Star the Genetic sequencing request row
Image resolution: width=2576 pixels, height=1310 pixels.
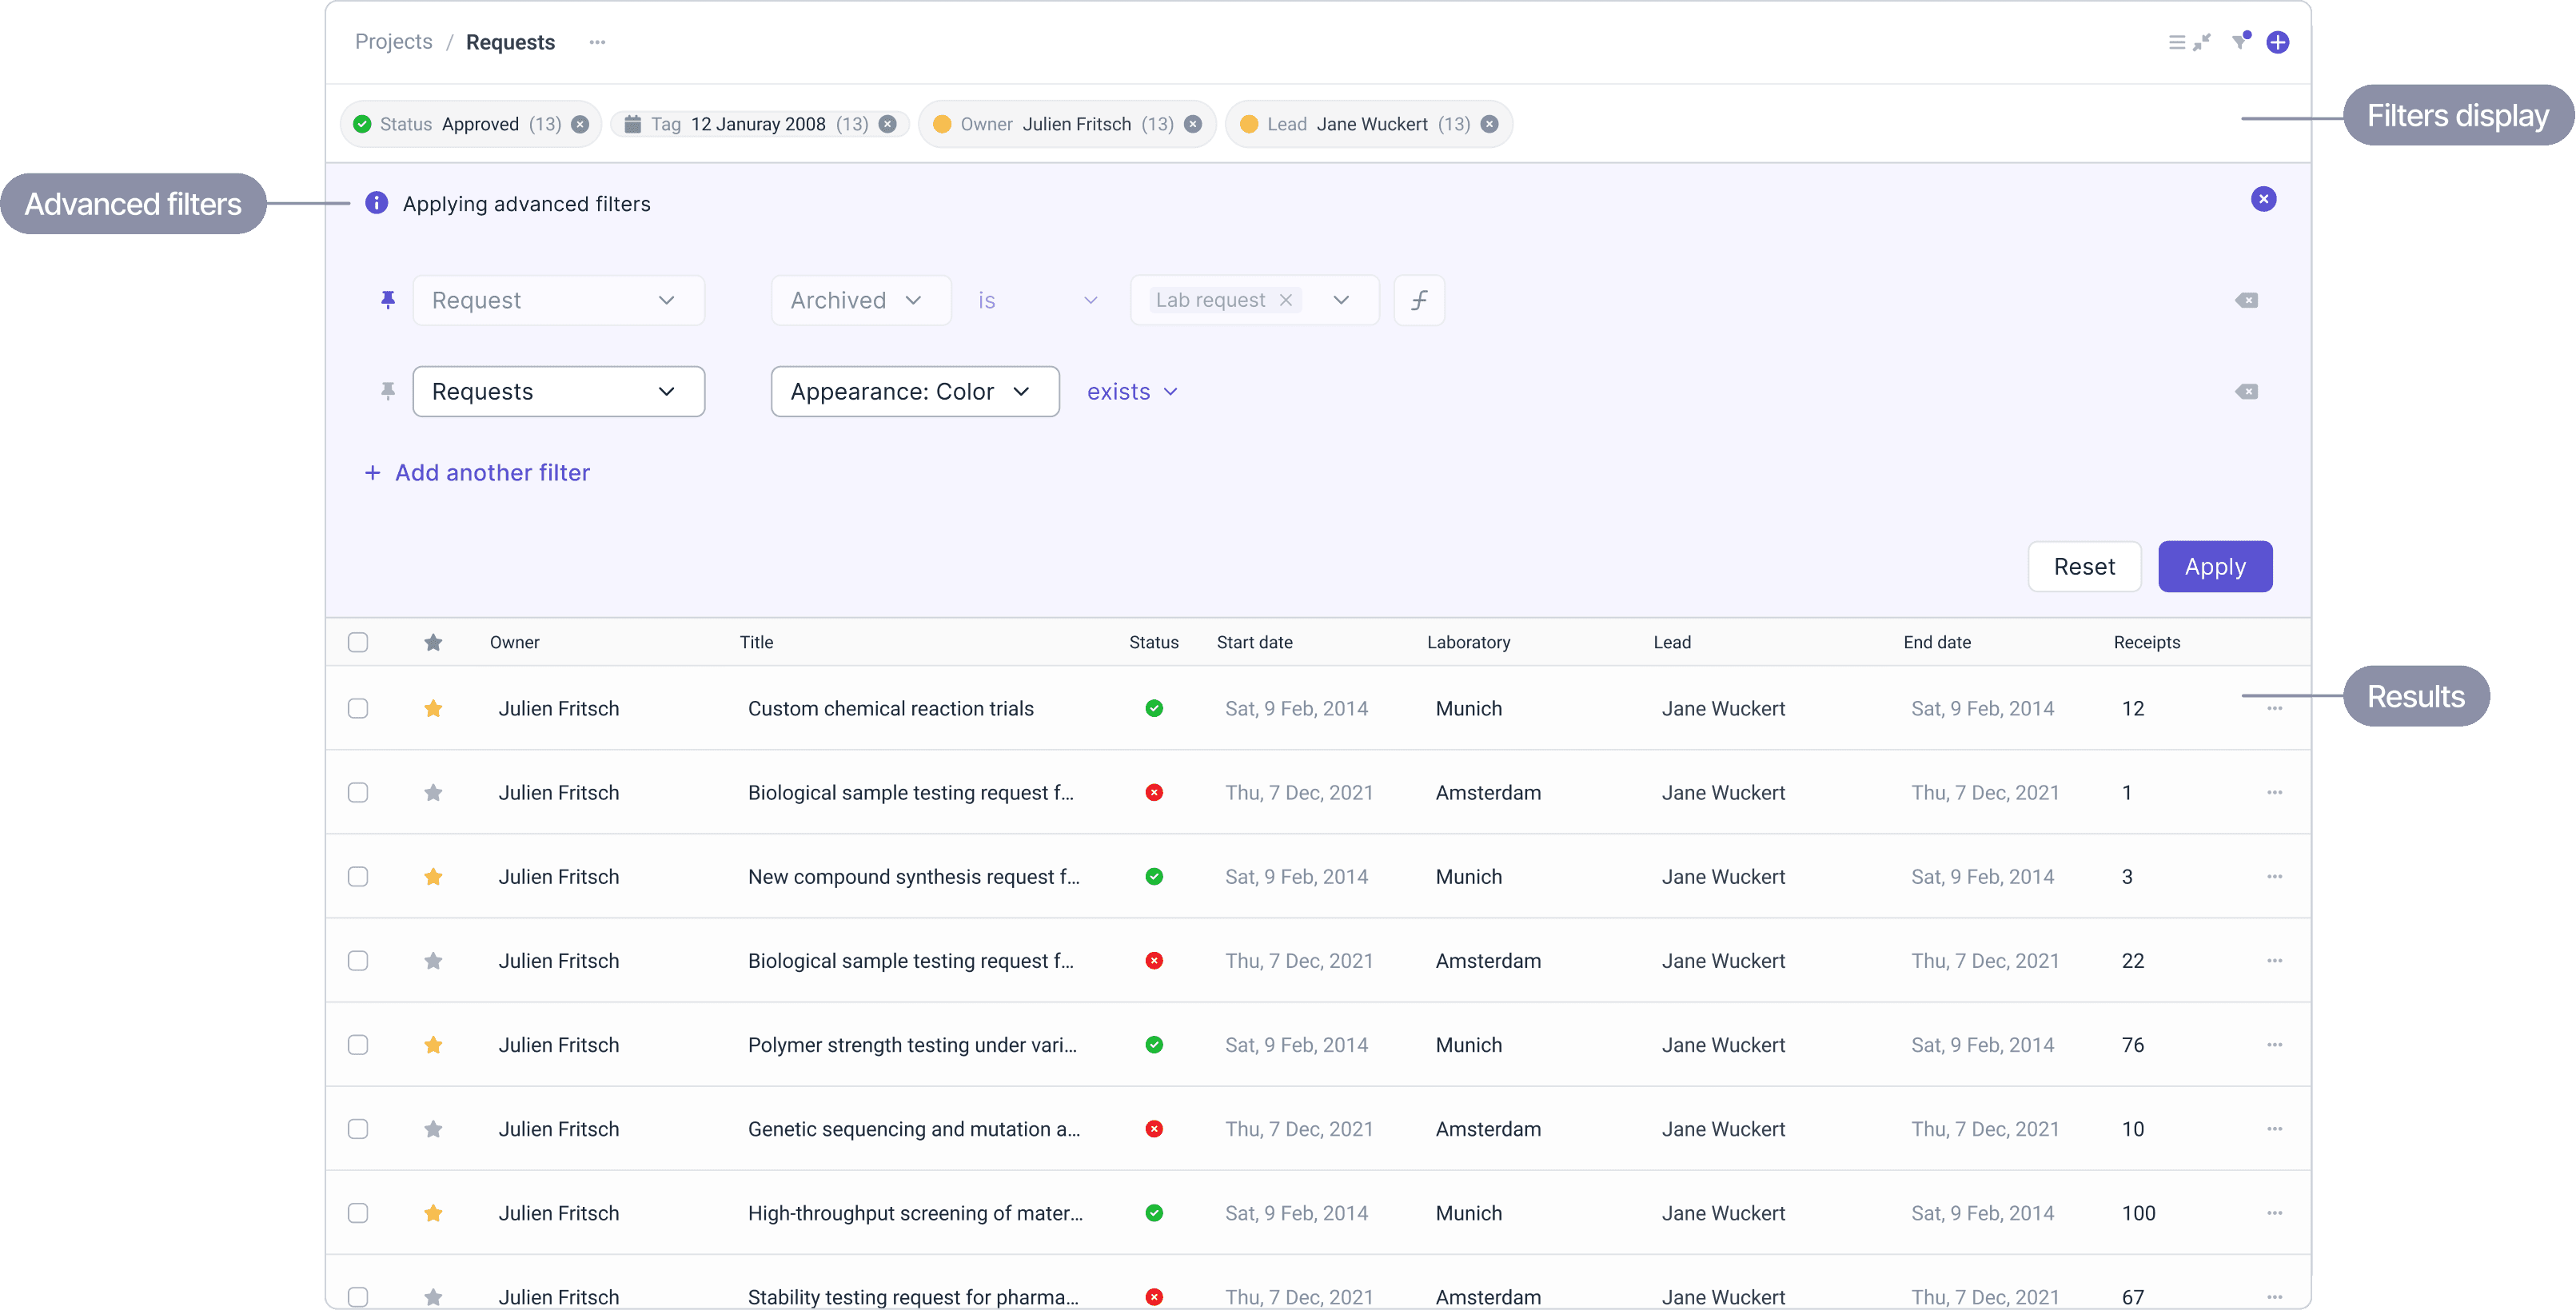pos(433,1129)
